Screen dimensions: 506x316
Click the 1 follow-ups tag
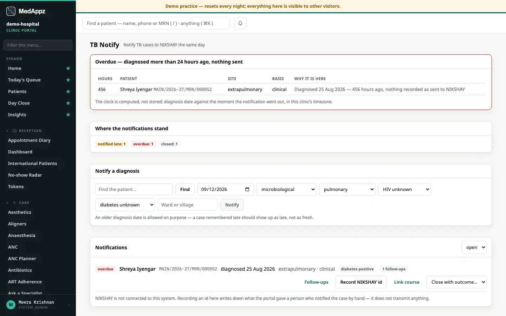point(394,269)
